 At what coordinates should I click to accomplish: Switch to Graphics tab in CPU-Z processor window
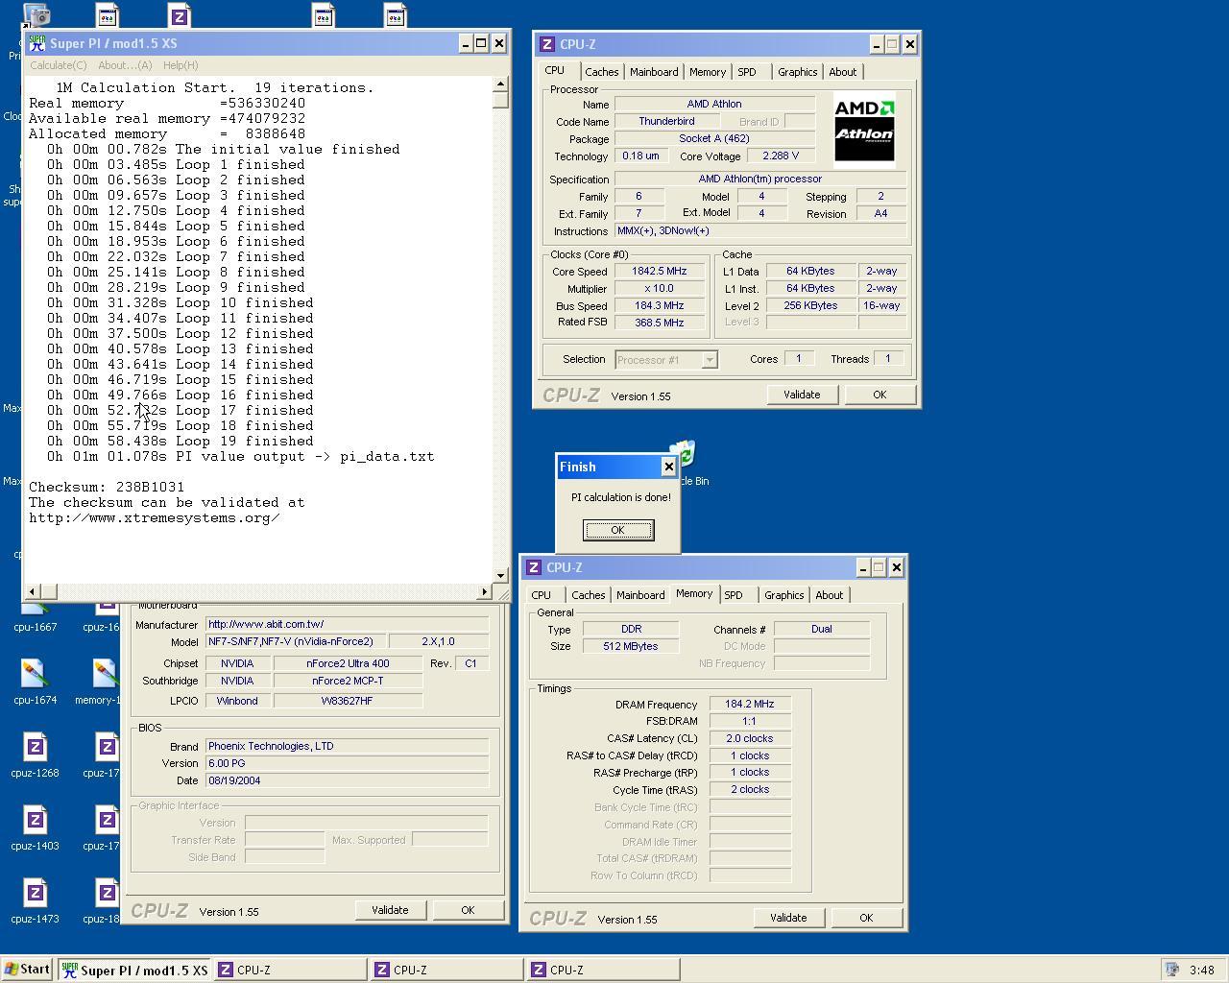797,72
